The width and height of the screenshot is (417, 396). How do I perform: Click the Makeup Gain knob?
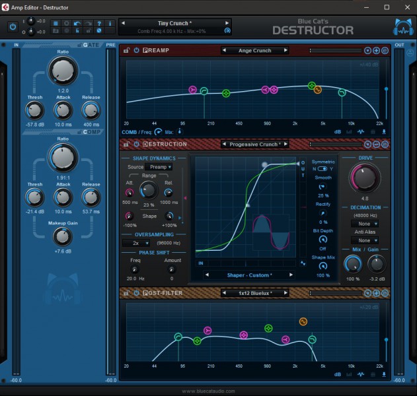(63, 237)
